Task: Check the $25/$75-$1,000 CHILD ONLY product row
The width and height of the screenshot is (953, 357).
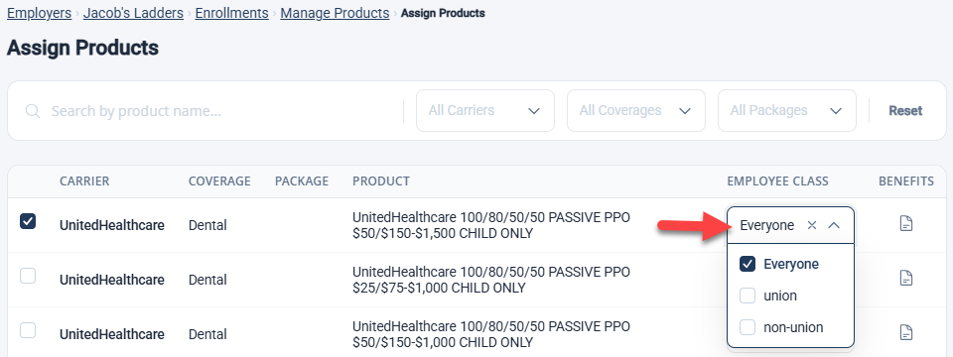Action: point(28,276)
